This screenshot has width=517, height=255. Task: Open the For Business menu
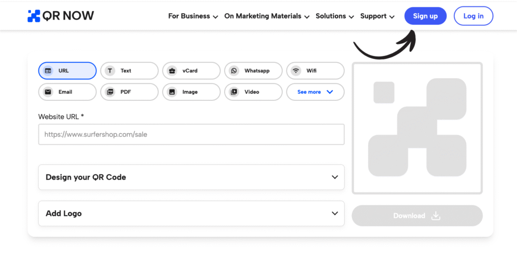(193, 16)
